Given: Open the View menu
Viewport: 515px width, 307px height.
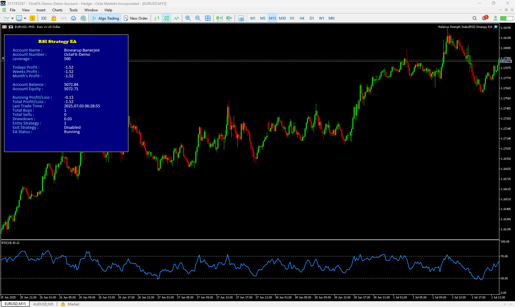Looking at the screenshot, I should (x=26, y=10).
